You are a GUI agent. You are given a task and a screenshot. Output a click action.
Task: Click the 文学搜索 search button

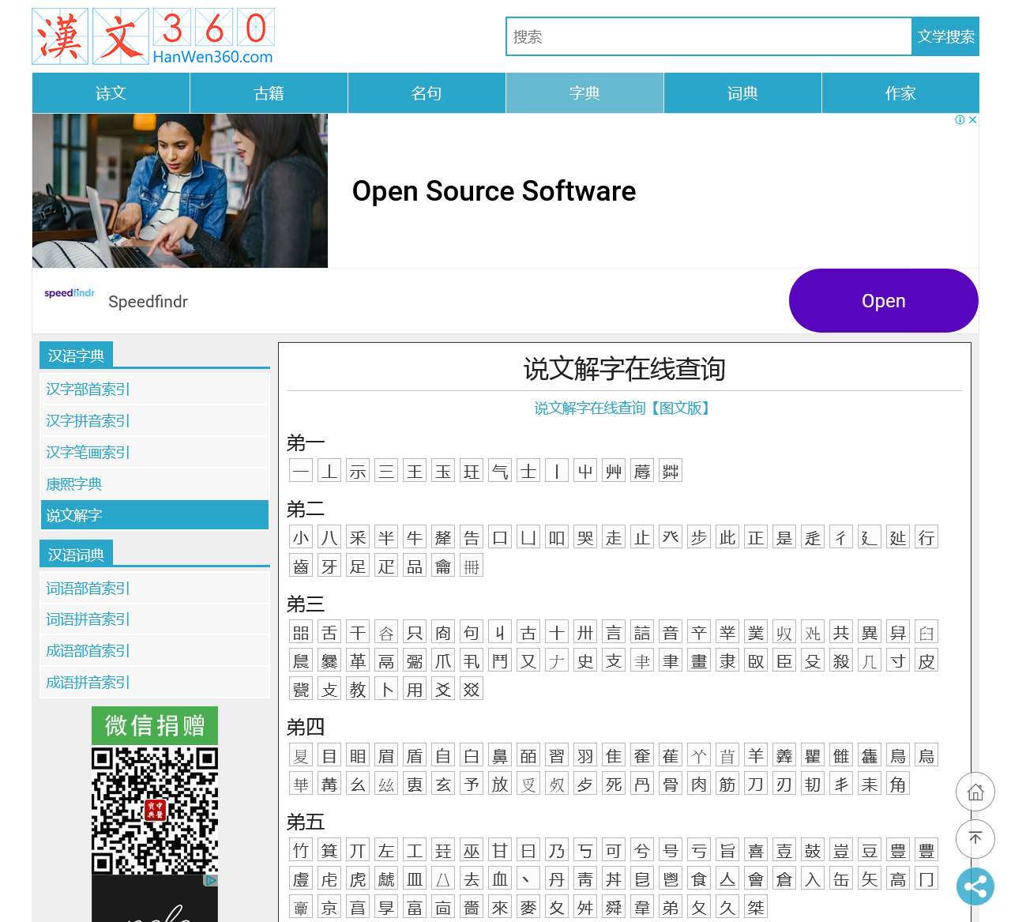point(945,37)
